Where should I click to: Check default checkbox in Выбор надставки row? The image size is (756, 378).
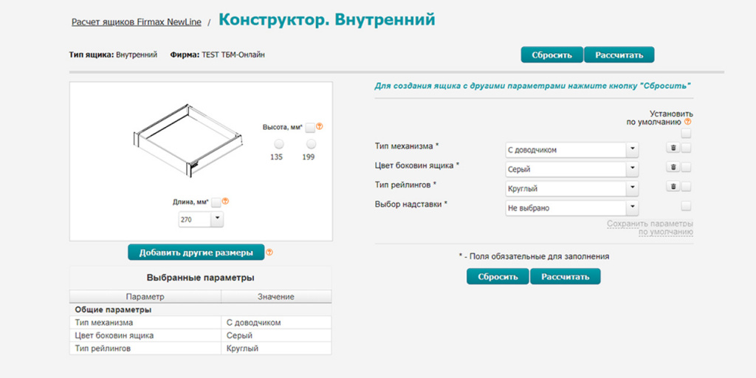coord(686,207)
